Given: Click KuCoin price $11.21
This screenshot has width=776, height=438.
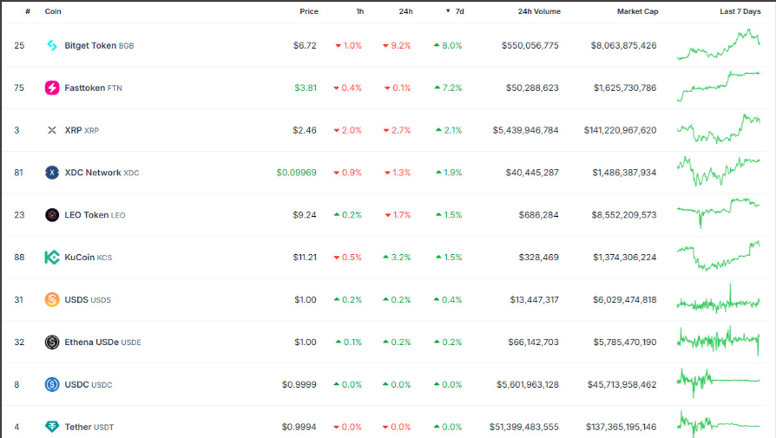Looking at the screenshot, I should [x=305, y=258].
